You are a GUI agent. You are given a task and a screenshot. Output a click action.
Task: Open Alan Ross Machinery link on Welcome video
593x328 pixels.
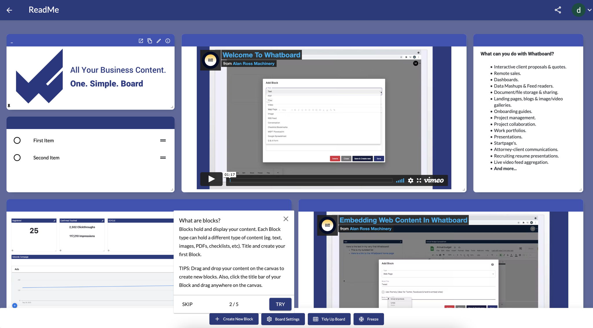coord(254,64)
